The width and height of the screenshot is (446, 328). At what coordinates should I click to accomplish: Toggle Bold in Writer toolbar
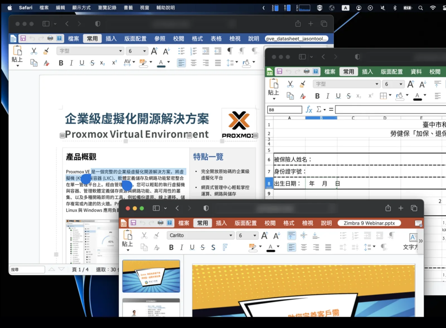coord(61,63)
